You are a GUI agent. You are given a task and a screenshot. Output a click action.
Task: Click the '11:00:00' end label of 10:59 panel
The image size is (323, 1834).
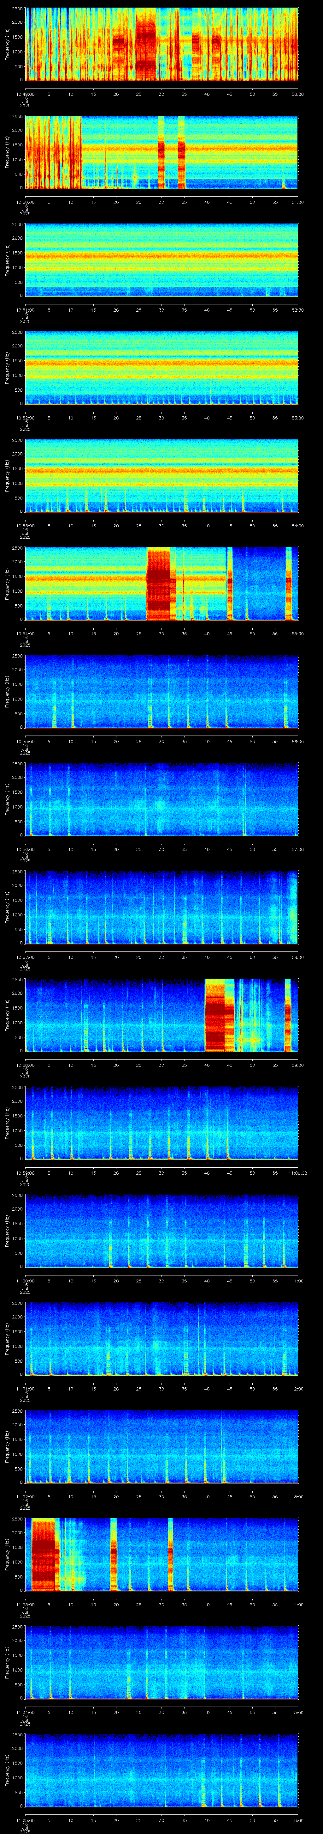tap(297, 1173)
